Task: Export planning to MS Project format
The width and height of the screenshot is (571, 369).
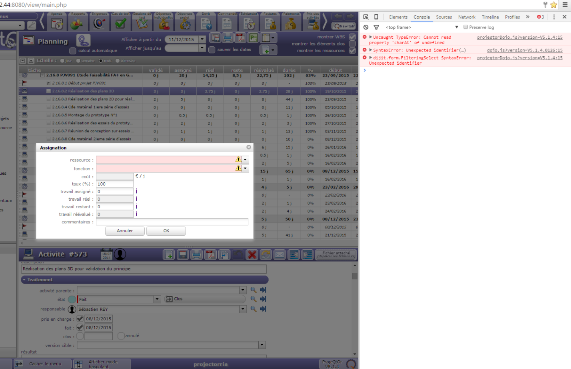Action: click(x=253, y=38)
